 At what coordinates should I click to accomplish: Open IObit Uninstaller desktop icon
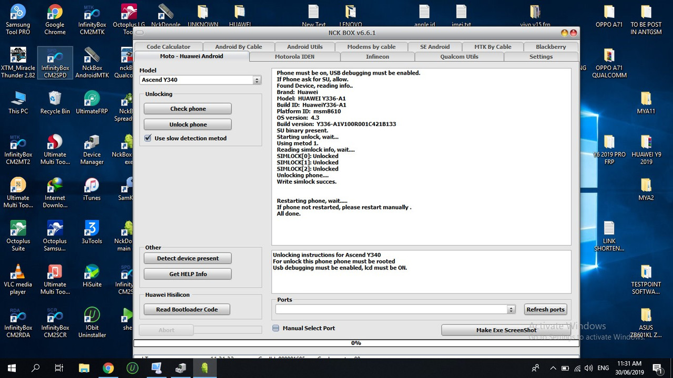click(x=92, y=323)
